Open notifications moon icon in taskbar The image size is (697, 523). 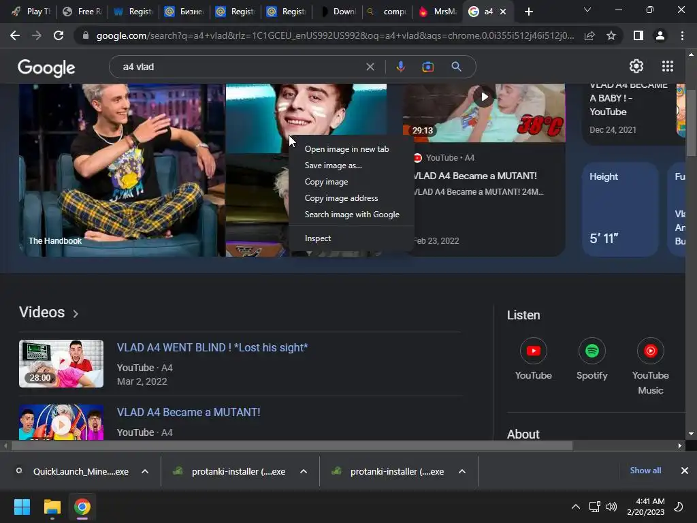[x=679, y=507]
